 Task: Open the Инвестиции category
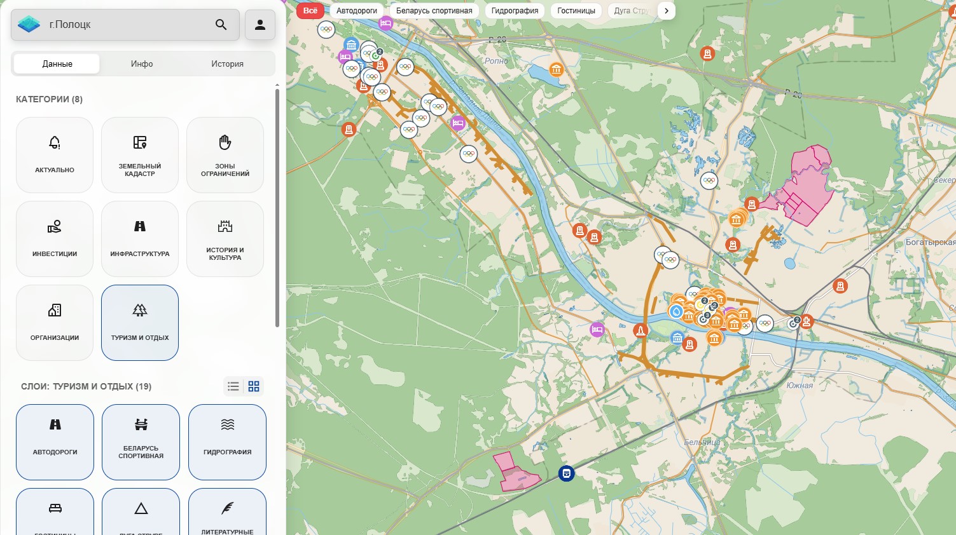point(55,239)
